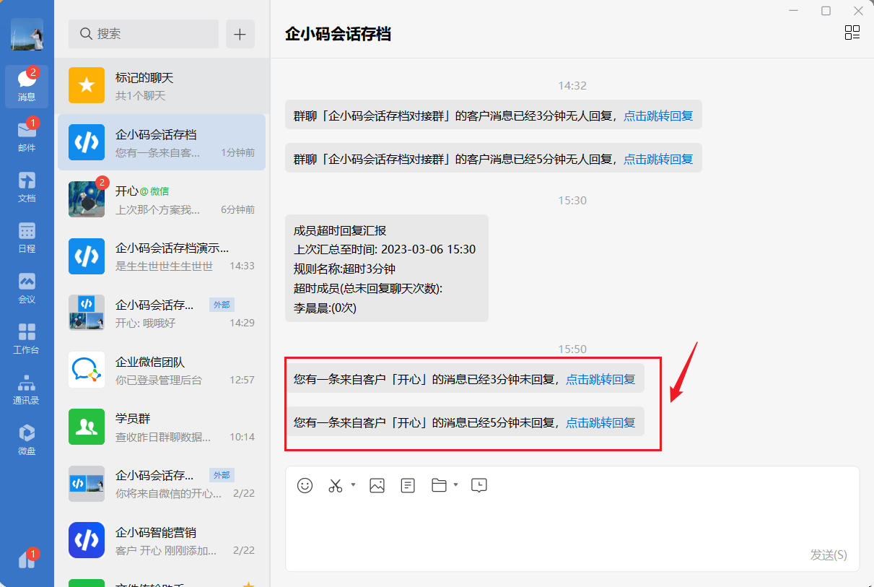Open the emoji picker
Screen dimensions: 874x587
point(305,485)
